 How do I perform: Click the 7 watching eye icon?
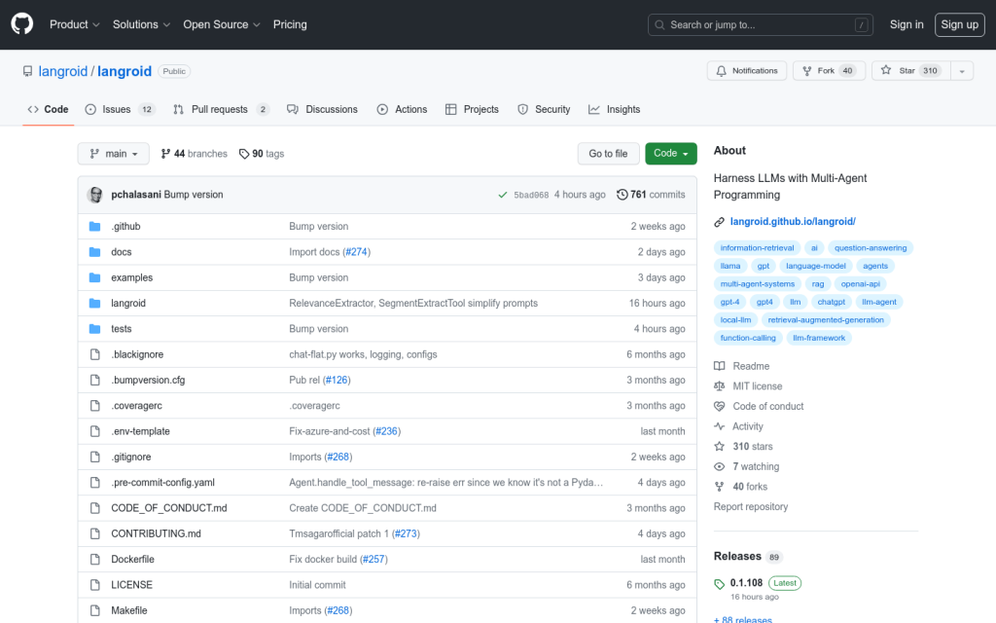(719, 466)
